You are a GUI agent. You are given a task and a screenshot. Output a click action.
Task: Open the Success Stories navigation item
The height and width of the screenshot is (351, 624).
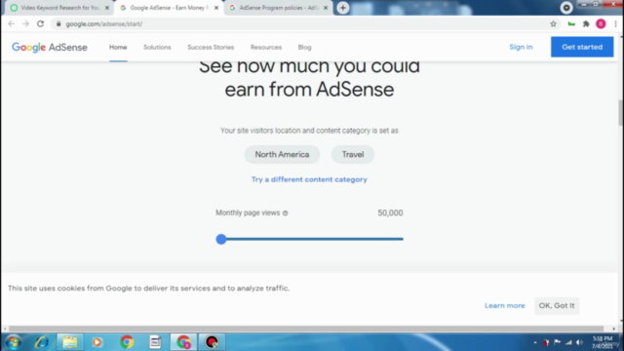point(211,47)
